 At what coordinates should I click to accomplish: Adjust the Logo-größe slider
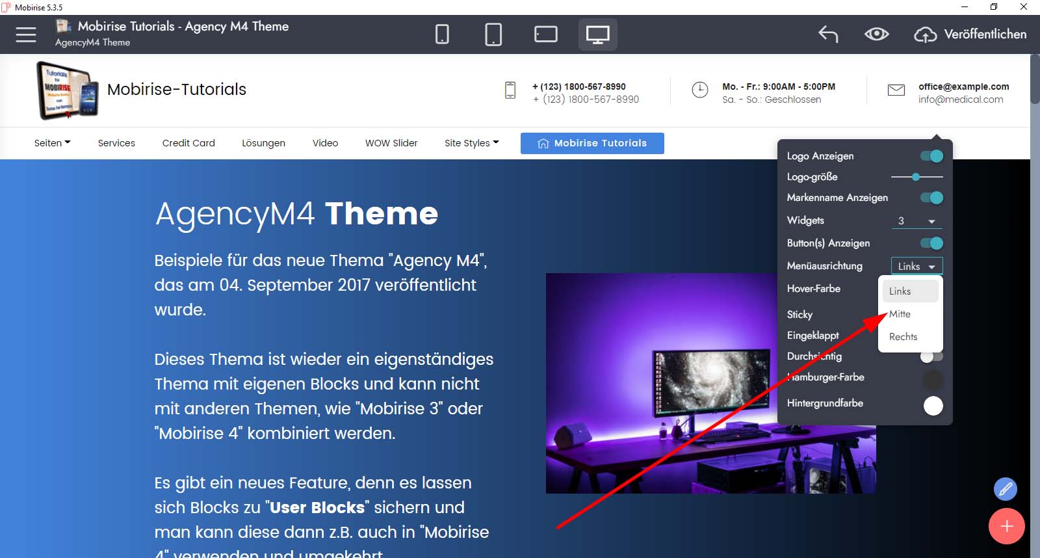coord(916,177)
